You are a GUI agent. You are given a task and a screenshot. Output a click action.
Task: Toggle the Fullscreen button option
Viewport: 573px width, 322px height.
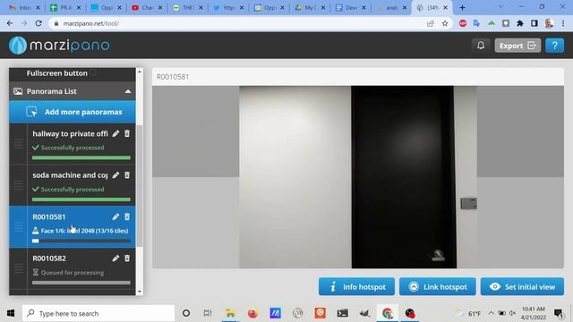click(x=93, y=73)
